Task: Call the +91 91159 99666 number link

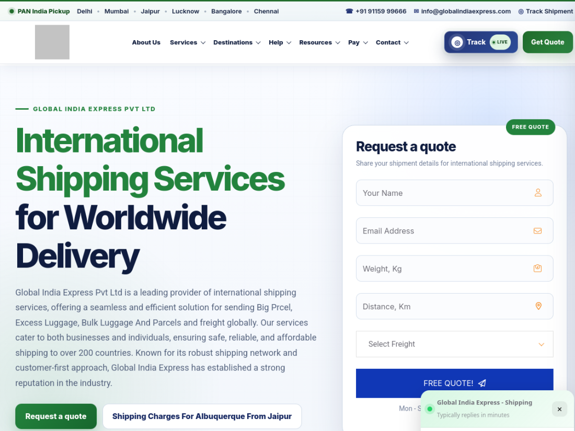Action: pyautogui.click(x=376, y=11)
